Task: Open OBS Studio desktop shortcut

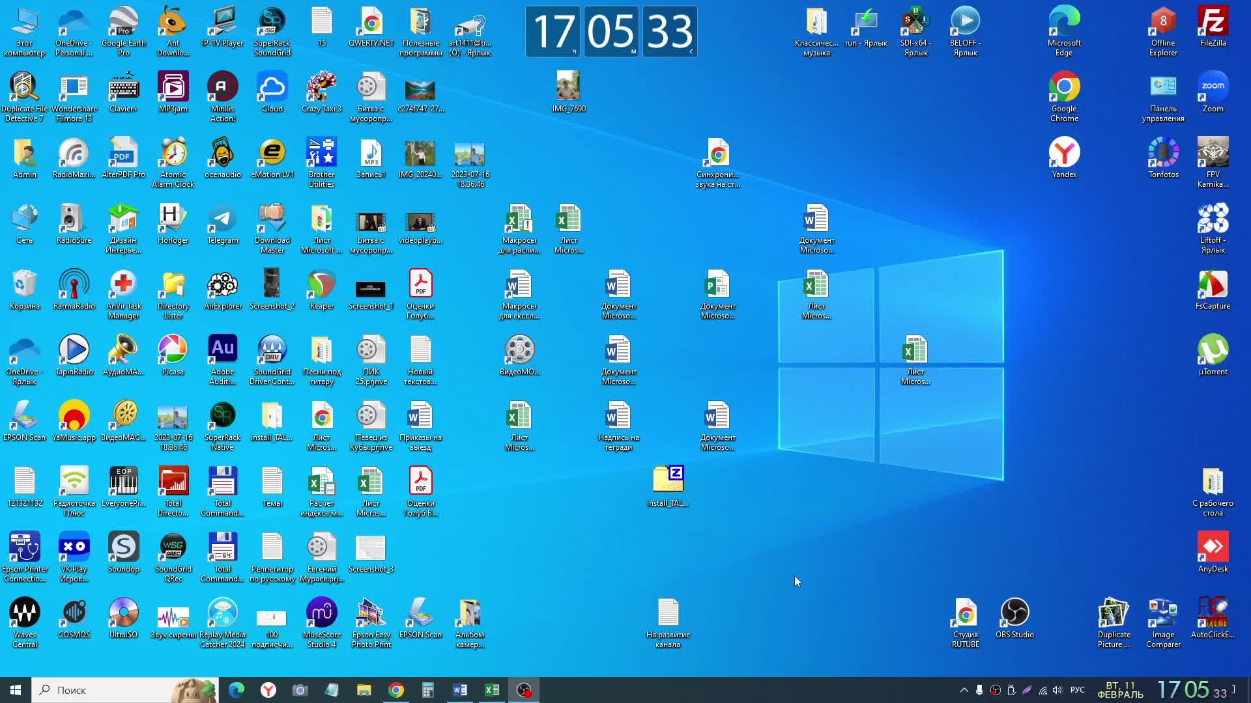Action: click(1014, 618)
